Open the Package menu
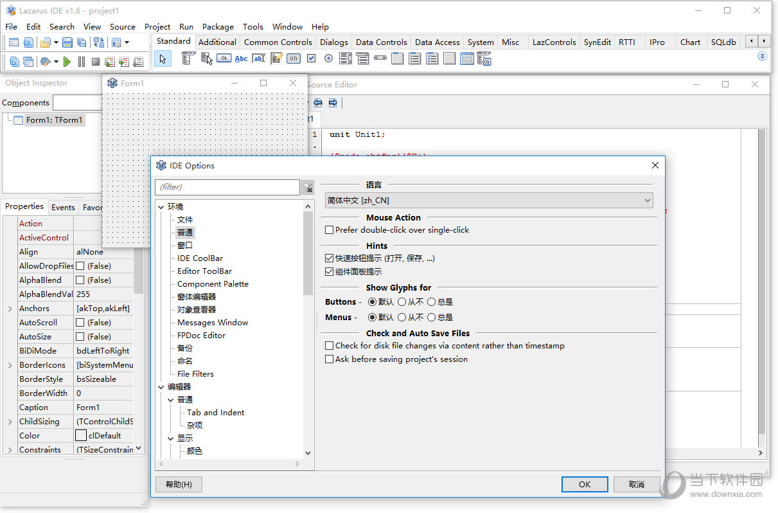This screenshot has width=778, height=513. tap(218, 27)
